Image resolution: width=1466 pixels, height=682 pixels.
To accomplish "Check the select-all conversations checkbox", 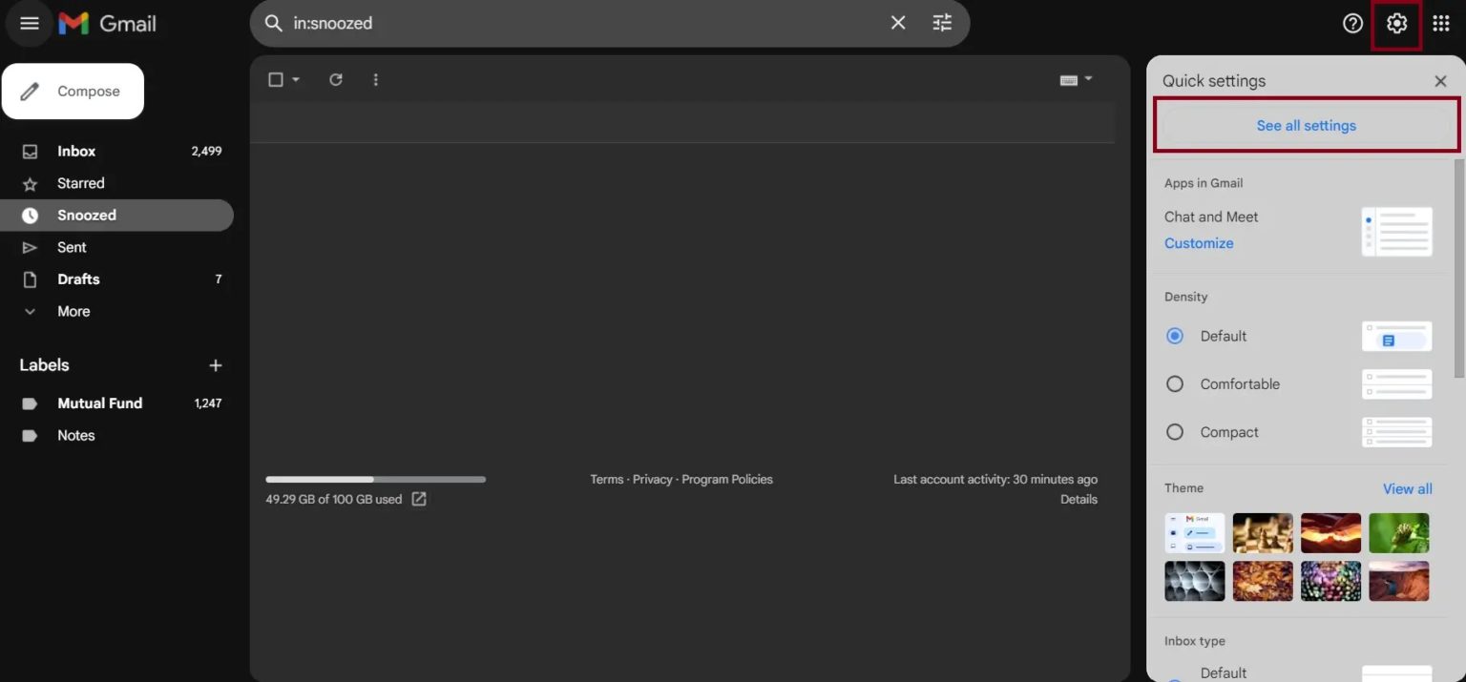I will (x=275, y=79).
